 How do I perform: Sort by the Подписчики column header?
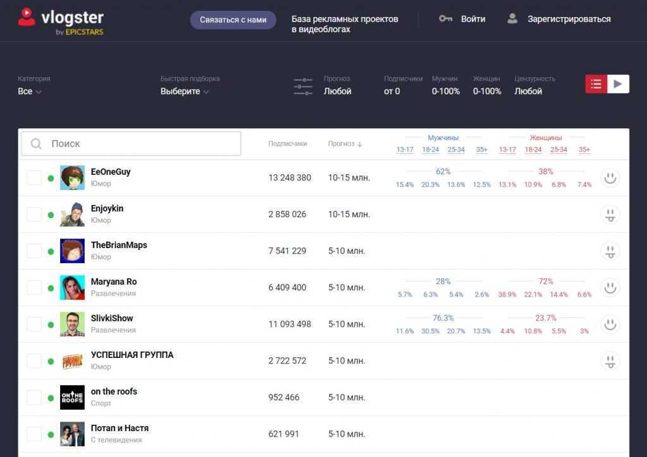pos(287,144)
